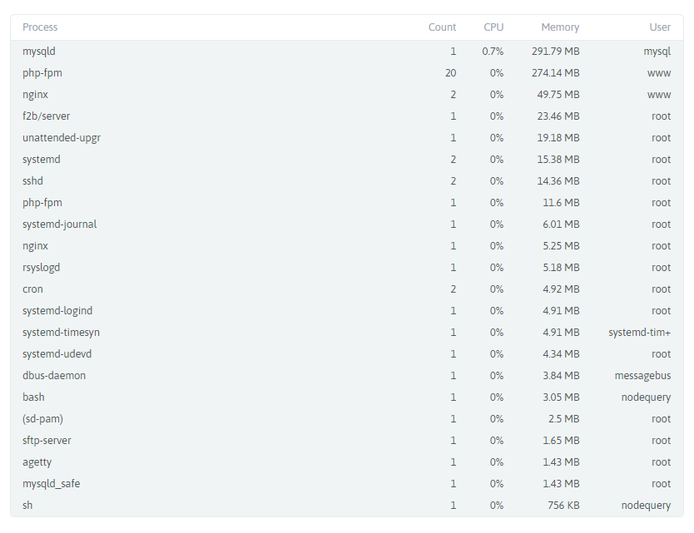The width and height of the screenshot is (694, 533).
Task: Select the mysqld process row
Action: click(x=39, y=52)
